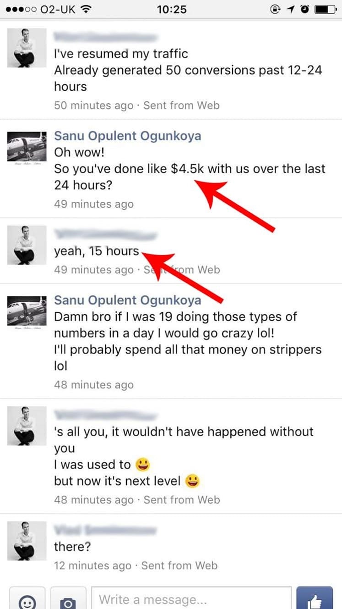Tap the location arrow status icon
342x609 pixels.
(291, 9)
